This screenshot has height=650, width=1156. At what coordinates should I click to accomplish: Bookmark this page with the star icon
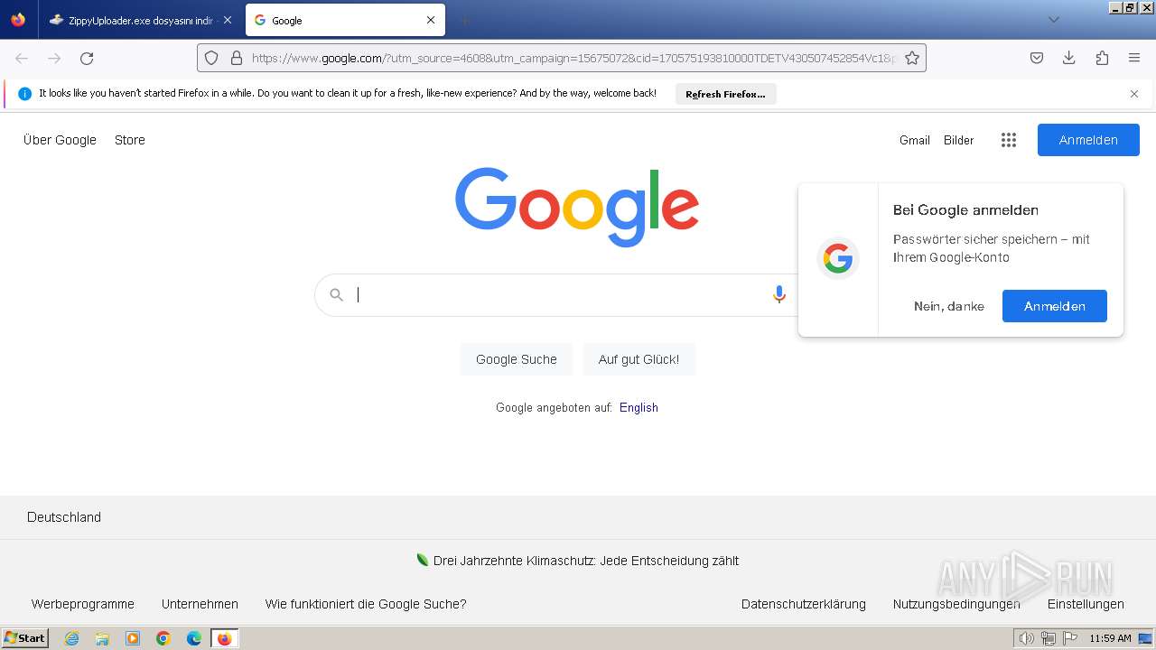point(912,58)
